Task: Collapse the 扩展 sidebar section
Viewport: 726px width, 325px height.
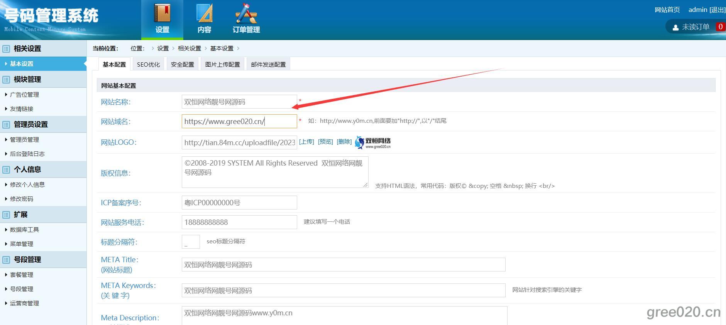Action: coord(21,214)
